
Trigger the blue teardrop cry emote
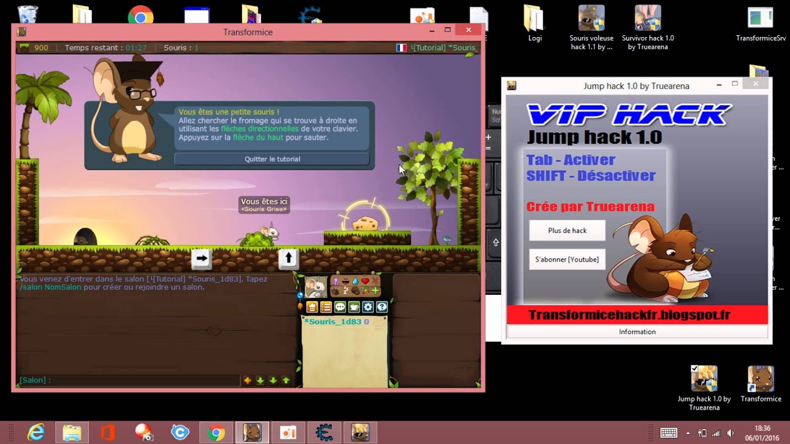(355, 281)
